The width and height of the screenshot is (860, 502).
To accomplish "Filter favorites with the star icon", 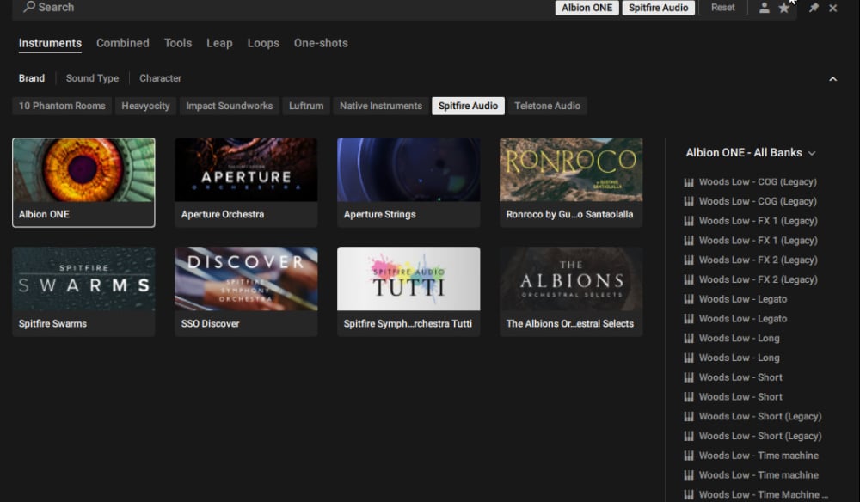I will [783, 8].
